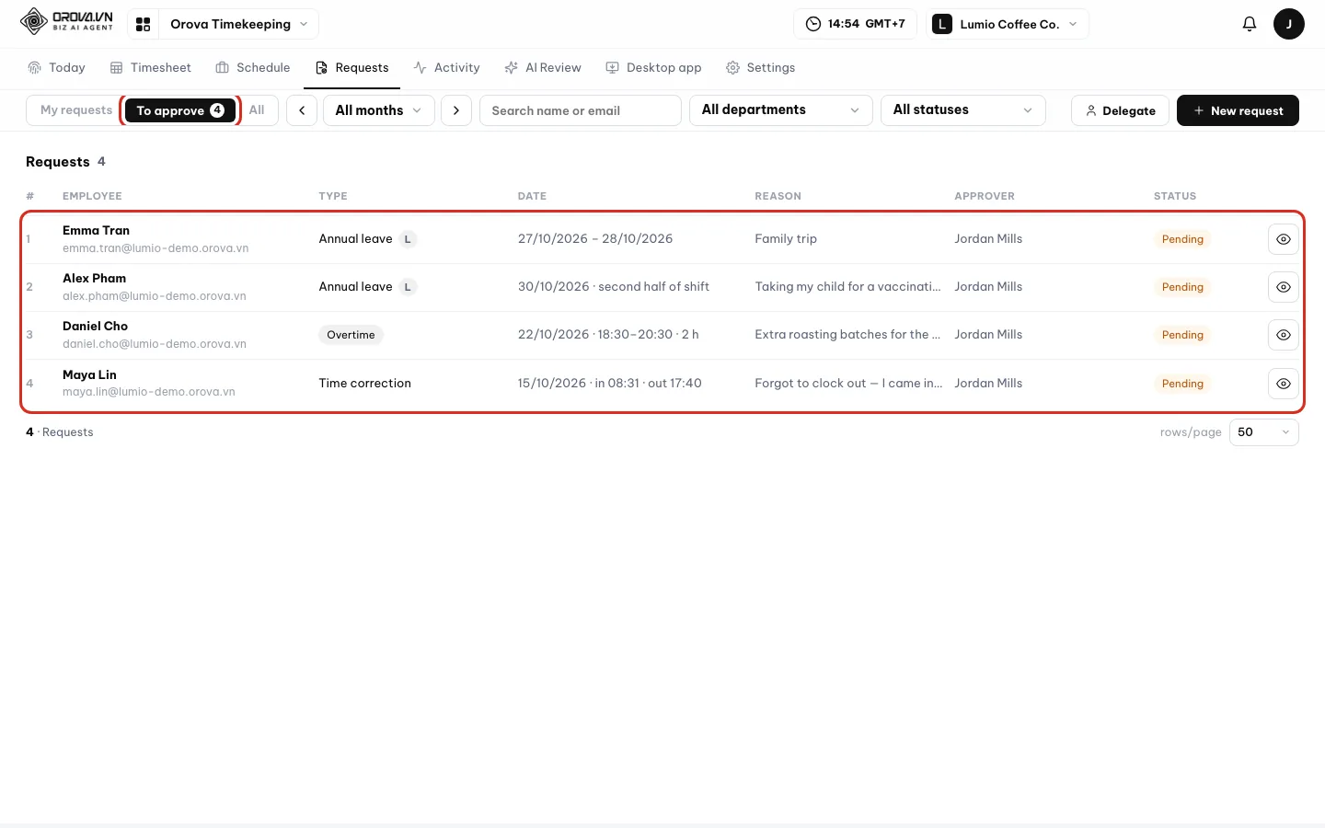Viewport: 1325px width, 828px height.
Task: Expand the Orova Timekeeping app dropdown
Action: 238,24
